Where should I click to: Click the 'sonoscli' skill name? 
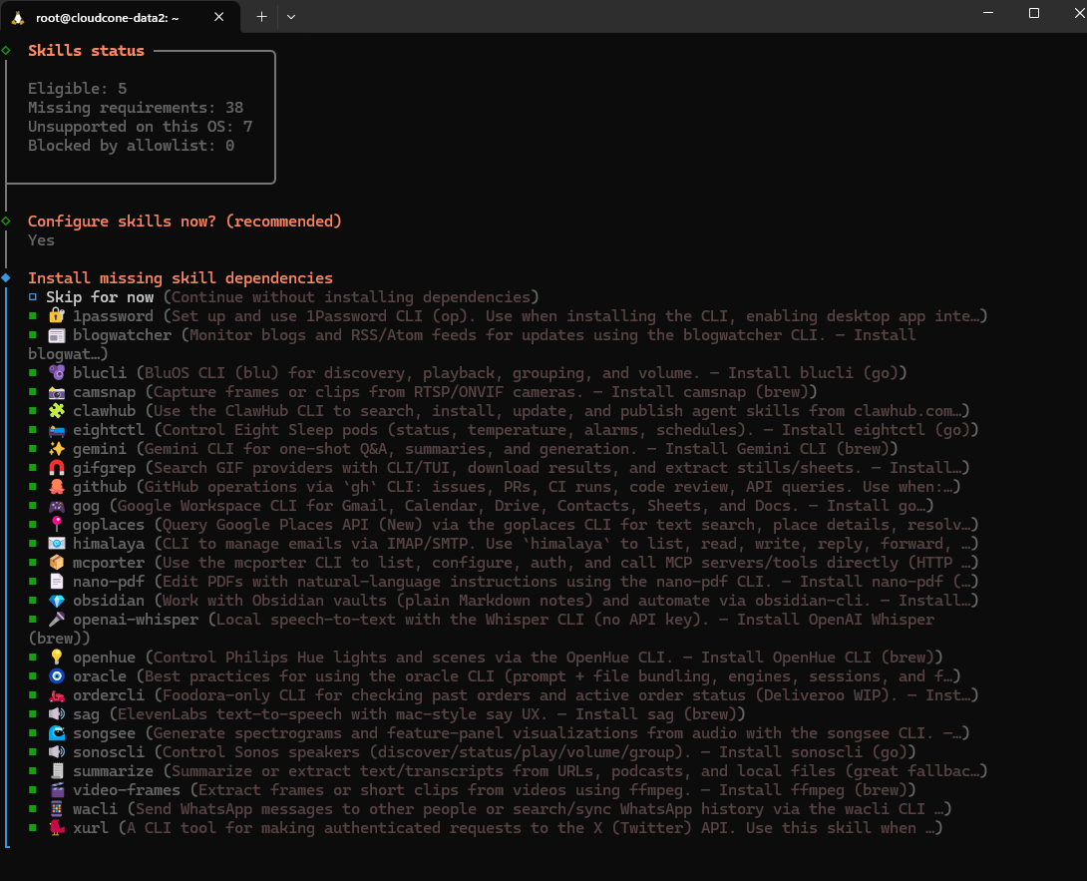(109, 752)
